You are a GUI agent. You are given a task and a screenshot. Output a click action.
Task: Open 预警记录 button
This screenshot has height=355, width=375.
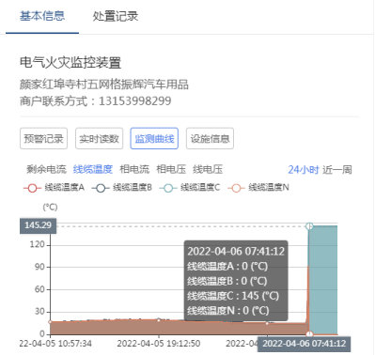(43, 138)
